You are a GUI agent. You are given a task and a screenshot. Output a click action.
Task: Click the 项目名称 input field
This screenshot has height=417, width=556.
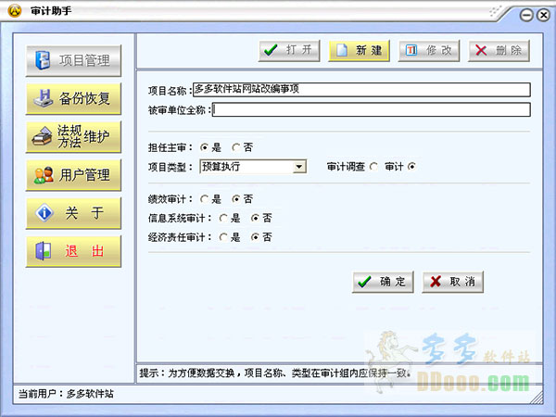pyautogui.click(x=361, y=89)
